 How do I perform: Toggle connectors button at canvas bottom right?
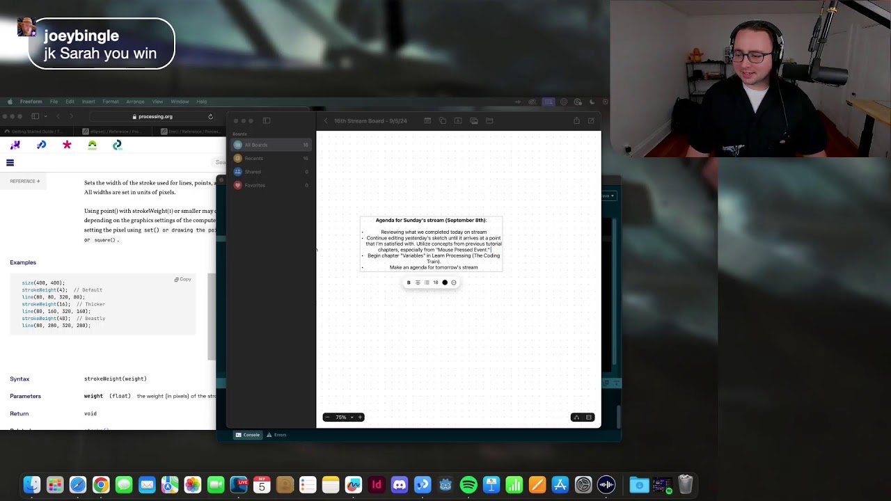pyautogui.click(x=576, y=417)
